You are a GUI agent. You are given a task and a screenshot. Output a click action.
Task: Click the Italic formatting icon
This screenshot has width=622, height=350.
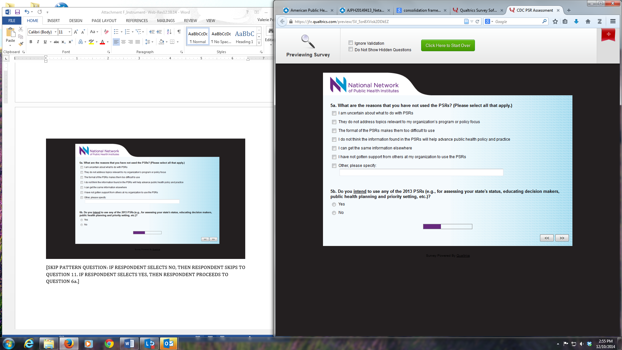pos(38,42)
